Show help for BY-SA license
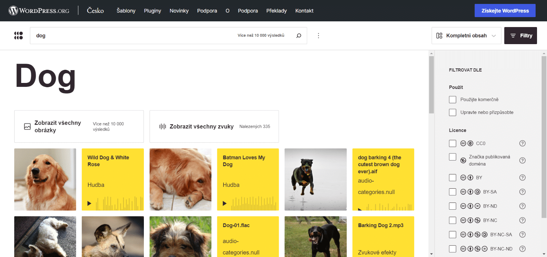The image size is (547, 257). coord(522,192)
